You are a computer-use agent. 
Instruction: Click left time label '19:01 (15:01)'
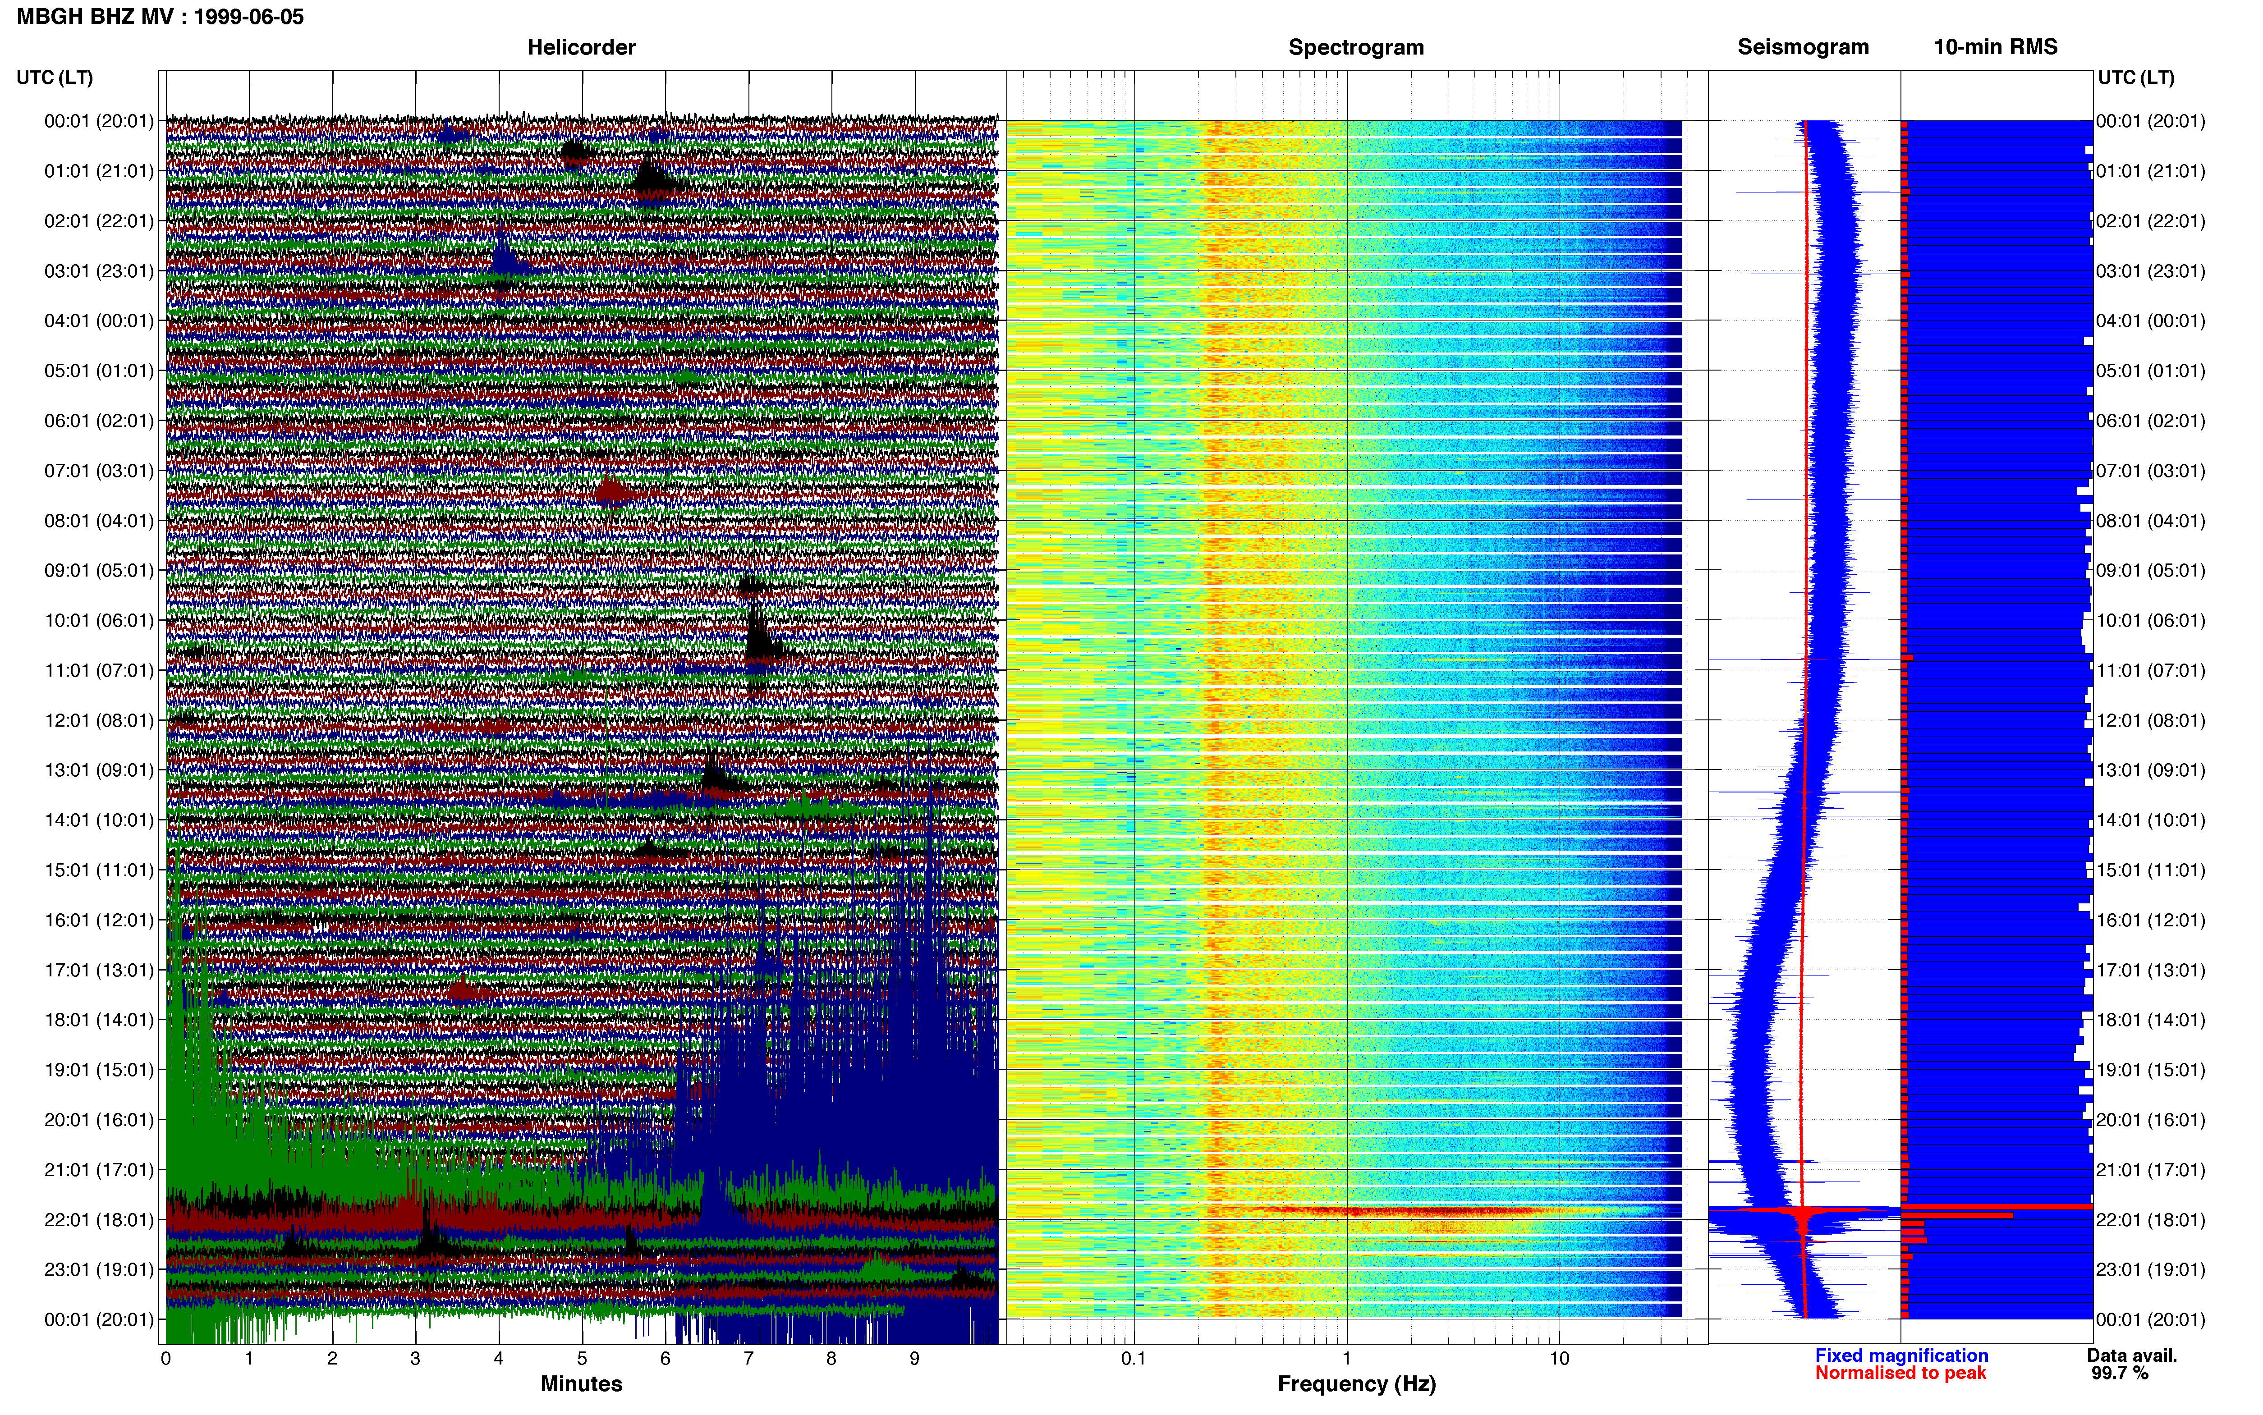(99, 1070)
